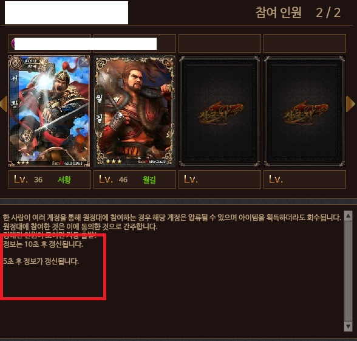Screen dimensions: 357x341
Task: Click the three-star rating on 서황 card
Action: tap(23, 163)
